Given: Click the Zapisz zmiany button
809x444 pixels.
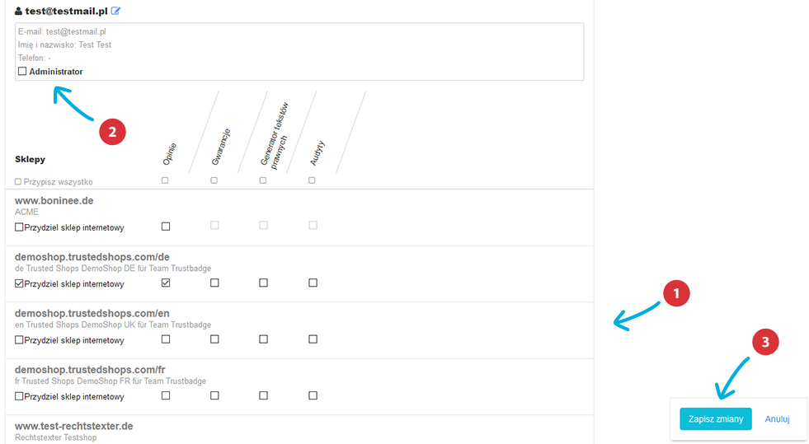Looking at the screenshot, I should 716,418.
